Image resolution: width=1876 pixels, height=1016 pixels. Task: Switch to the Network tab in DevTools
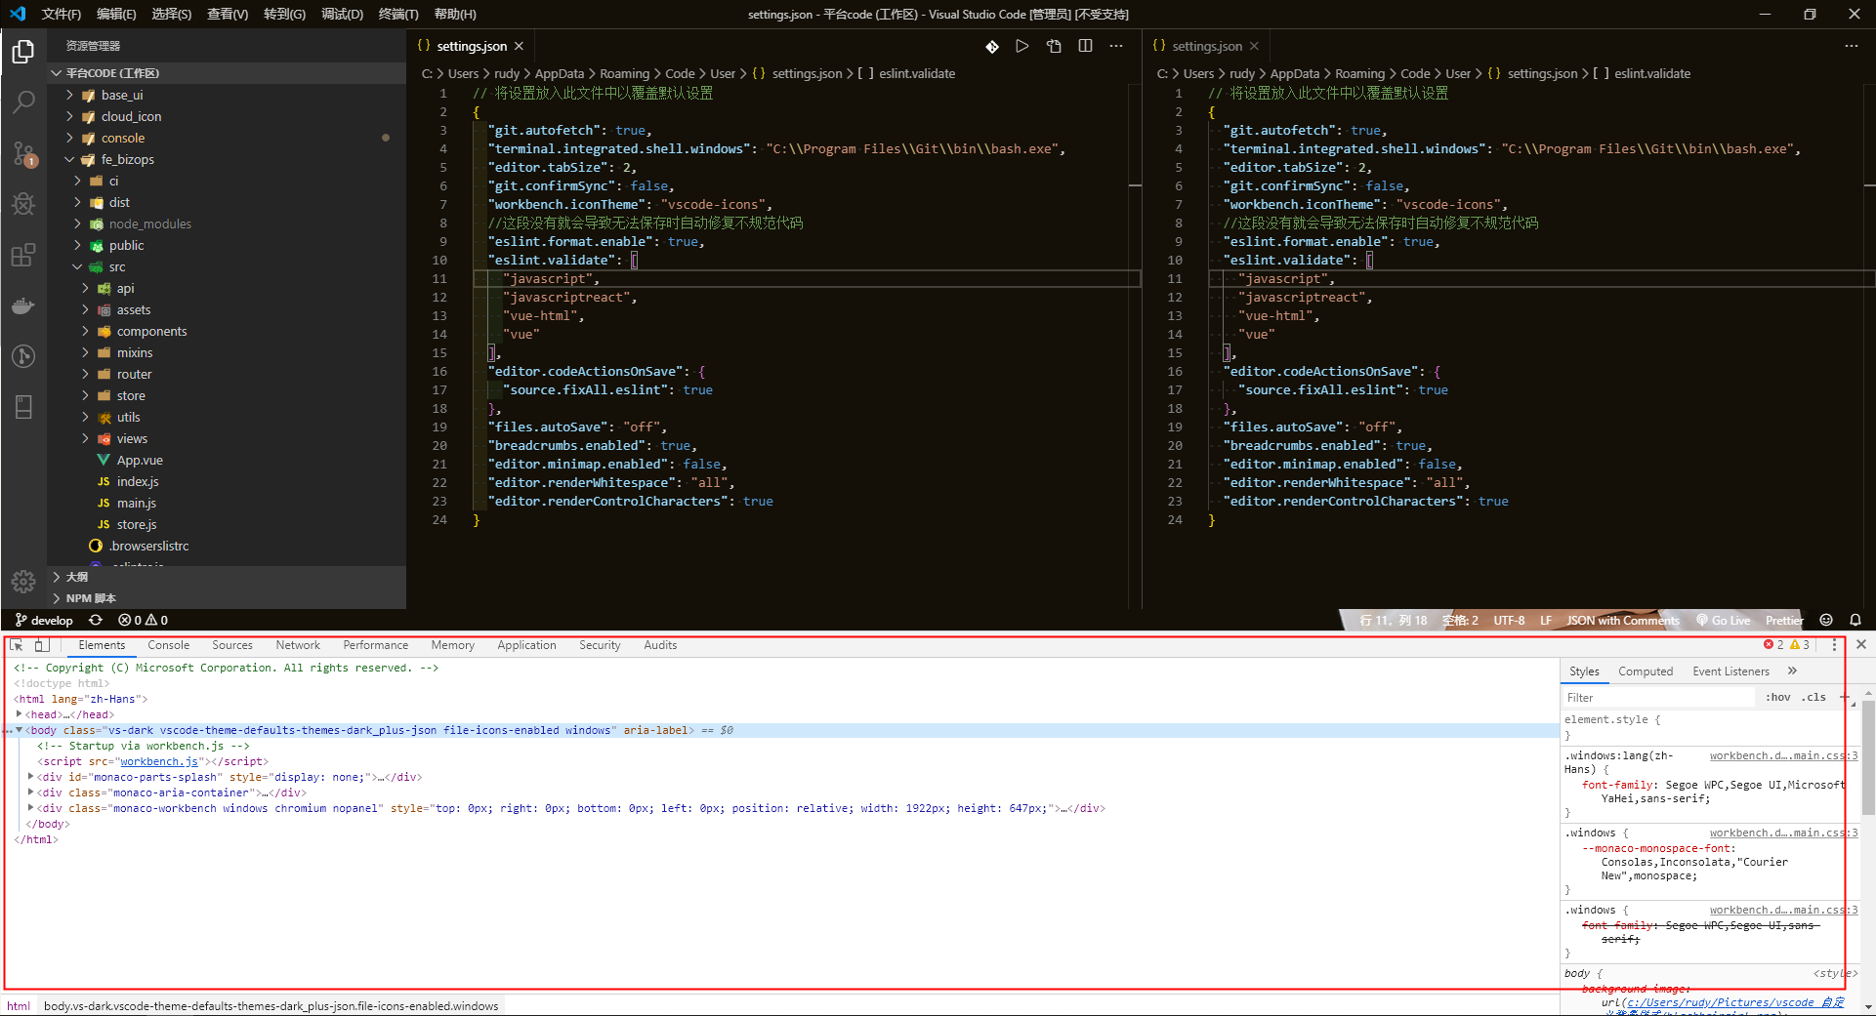(298, 645)
